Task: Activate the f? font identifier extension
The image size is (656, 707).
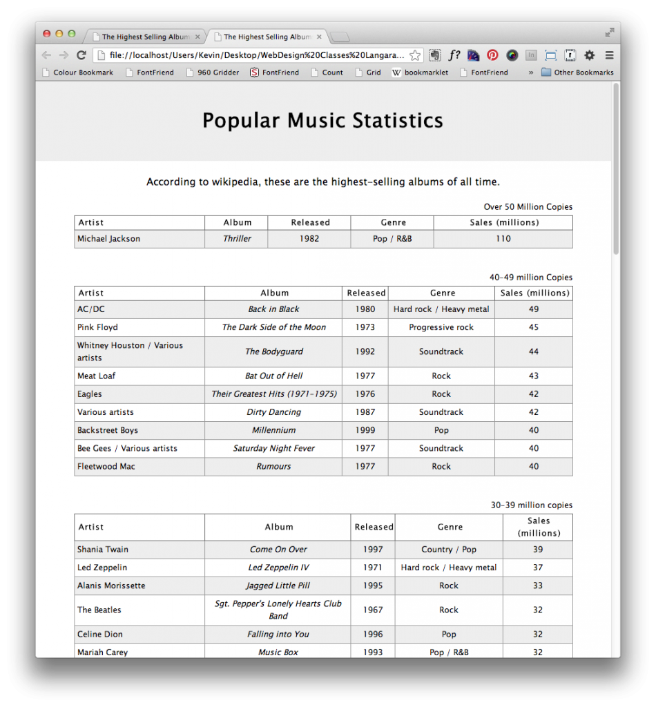Action: click(454, 55)
